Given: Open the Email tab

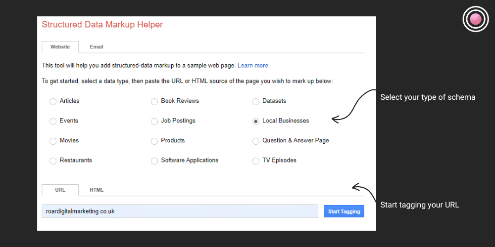Looking at the screenshot, I should tap(97, 47).
